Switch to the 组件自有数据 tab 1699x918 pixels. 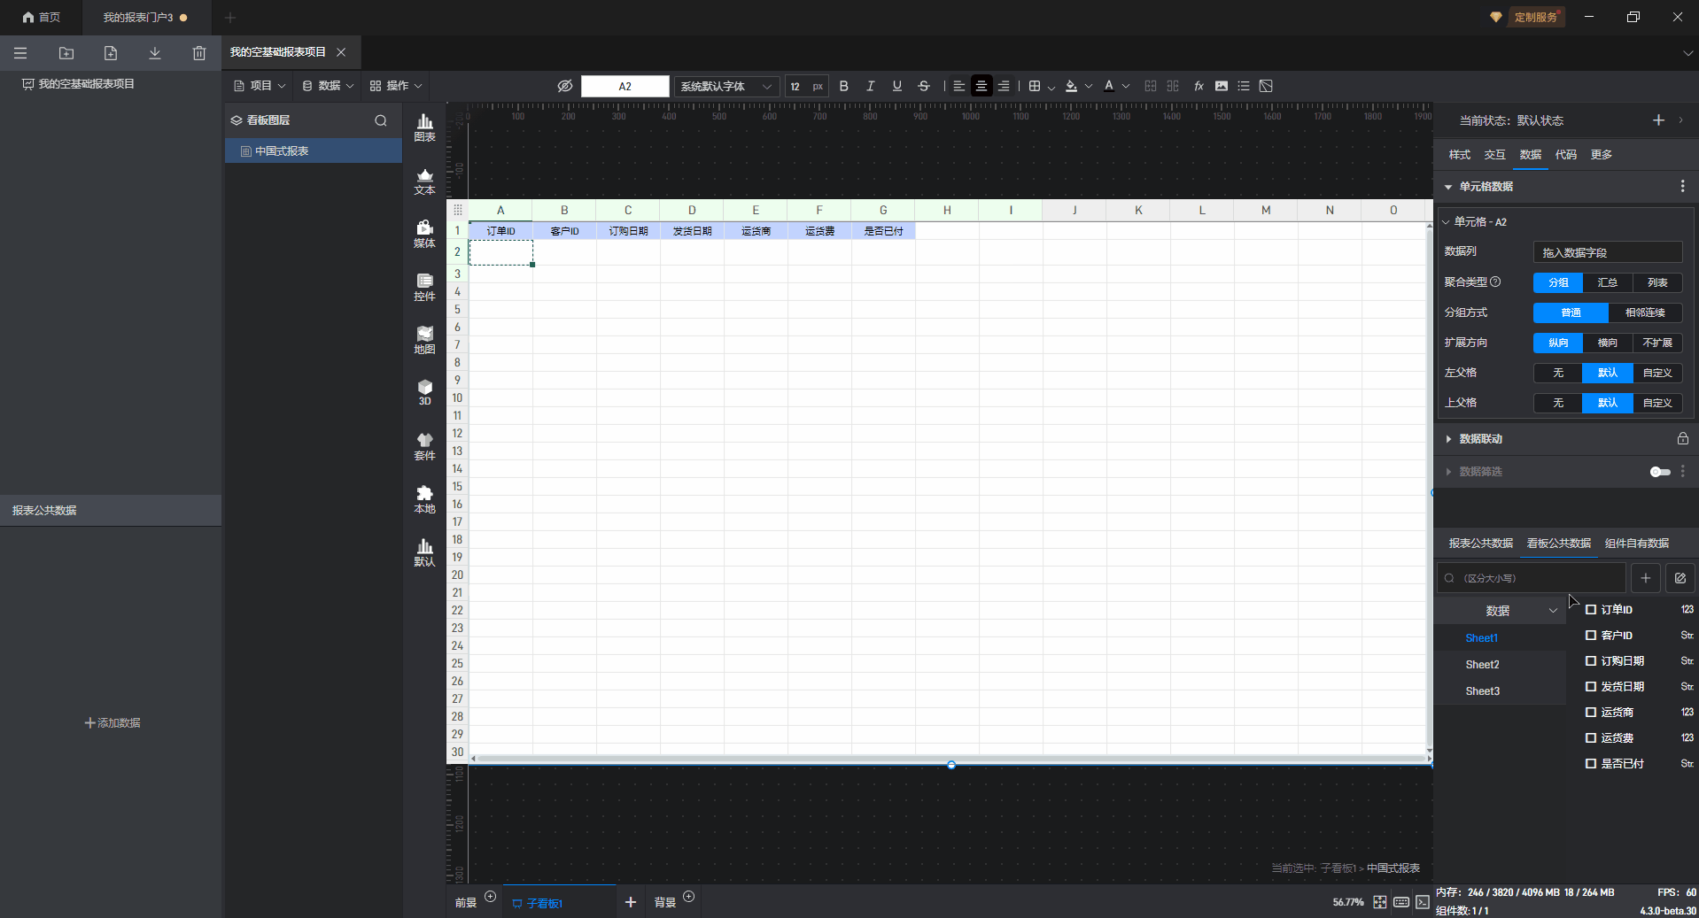(1636, 544)
